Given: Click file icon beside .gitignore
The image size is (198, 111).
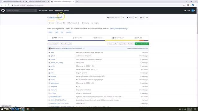Looking at the screenshot, I should pos(49,86).
